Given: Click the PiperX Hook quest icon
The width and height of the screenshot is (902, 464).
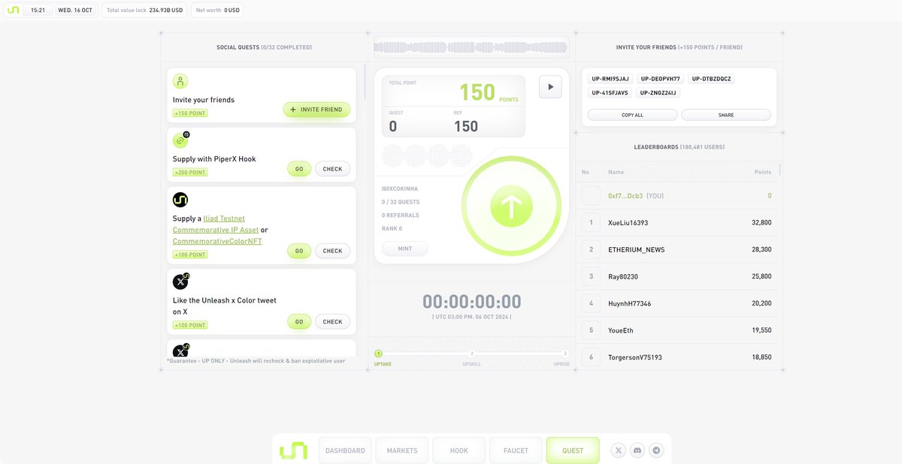Looking at the screenshot, I should click(x=180, y=140).
